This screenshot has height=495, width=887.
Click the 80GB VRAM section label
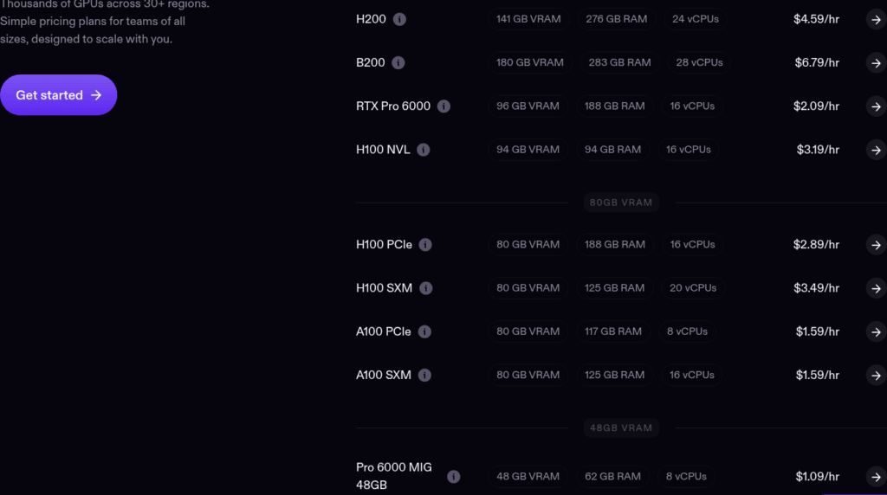[x=621, y=202]
